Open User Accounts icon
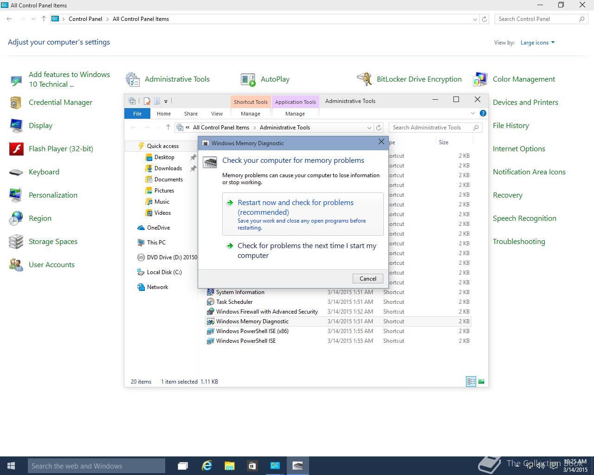 (16, 265)
